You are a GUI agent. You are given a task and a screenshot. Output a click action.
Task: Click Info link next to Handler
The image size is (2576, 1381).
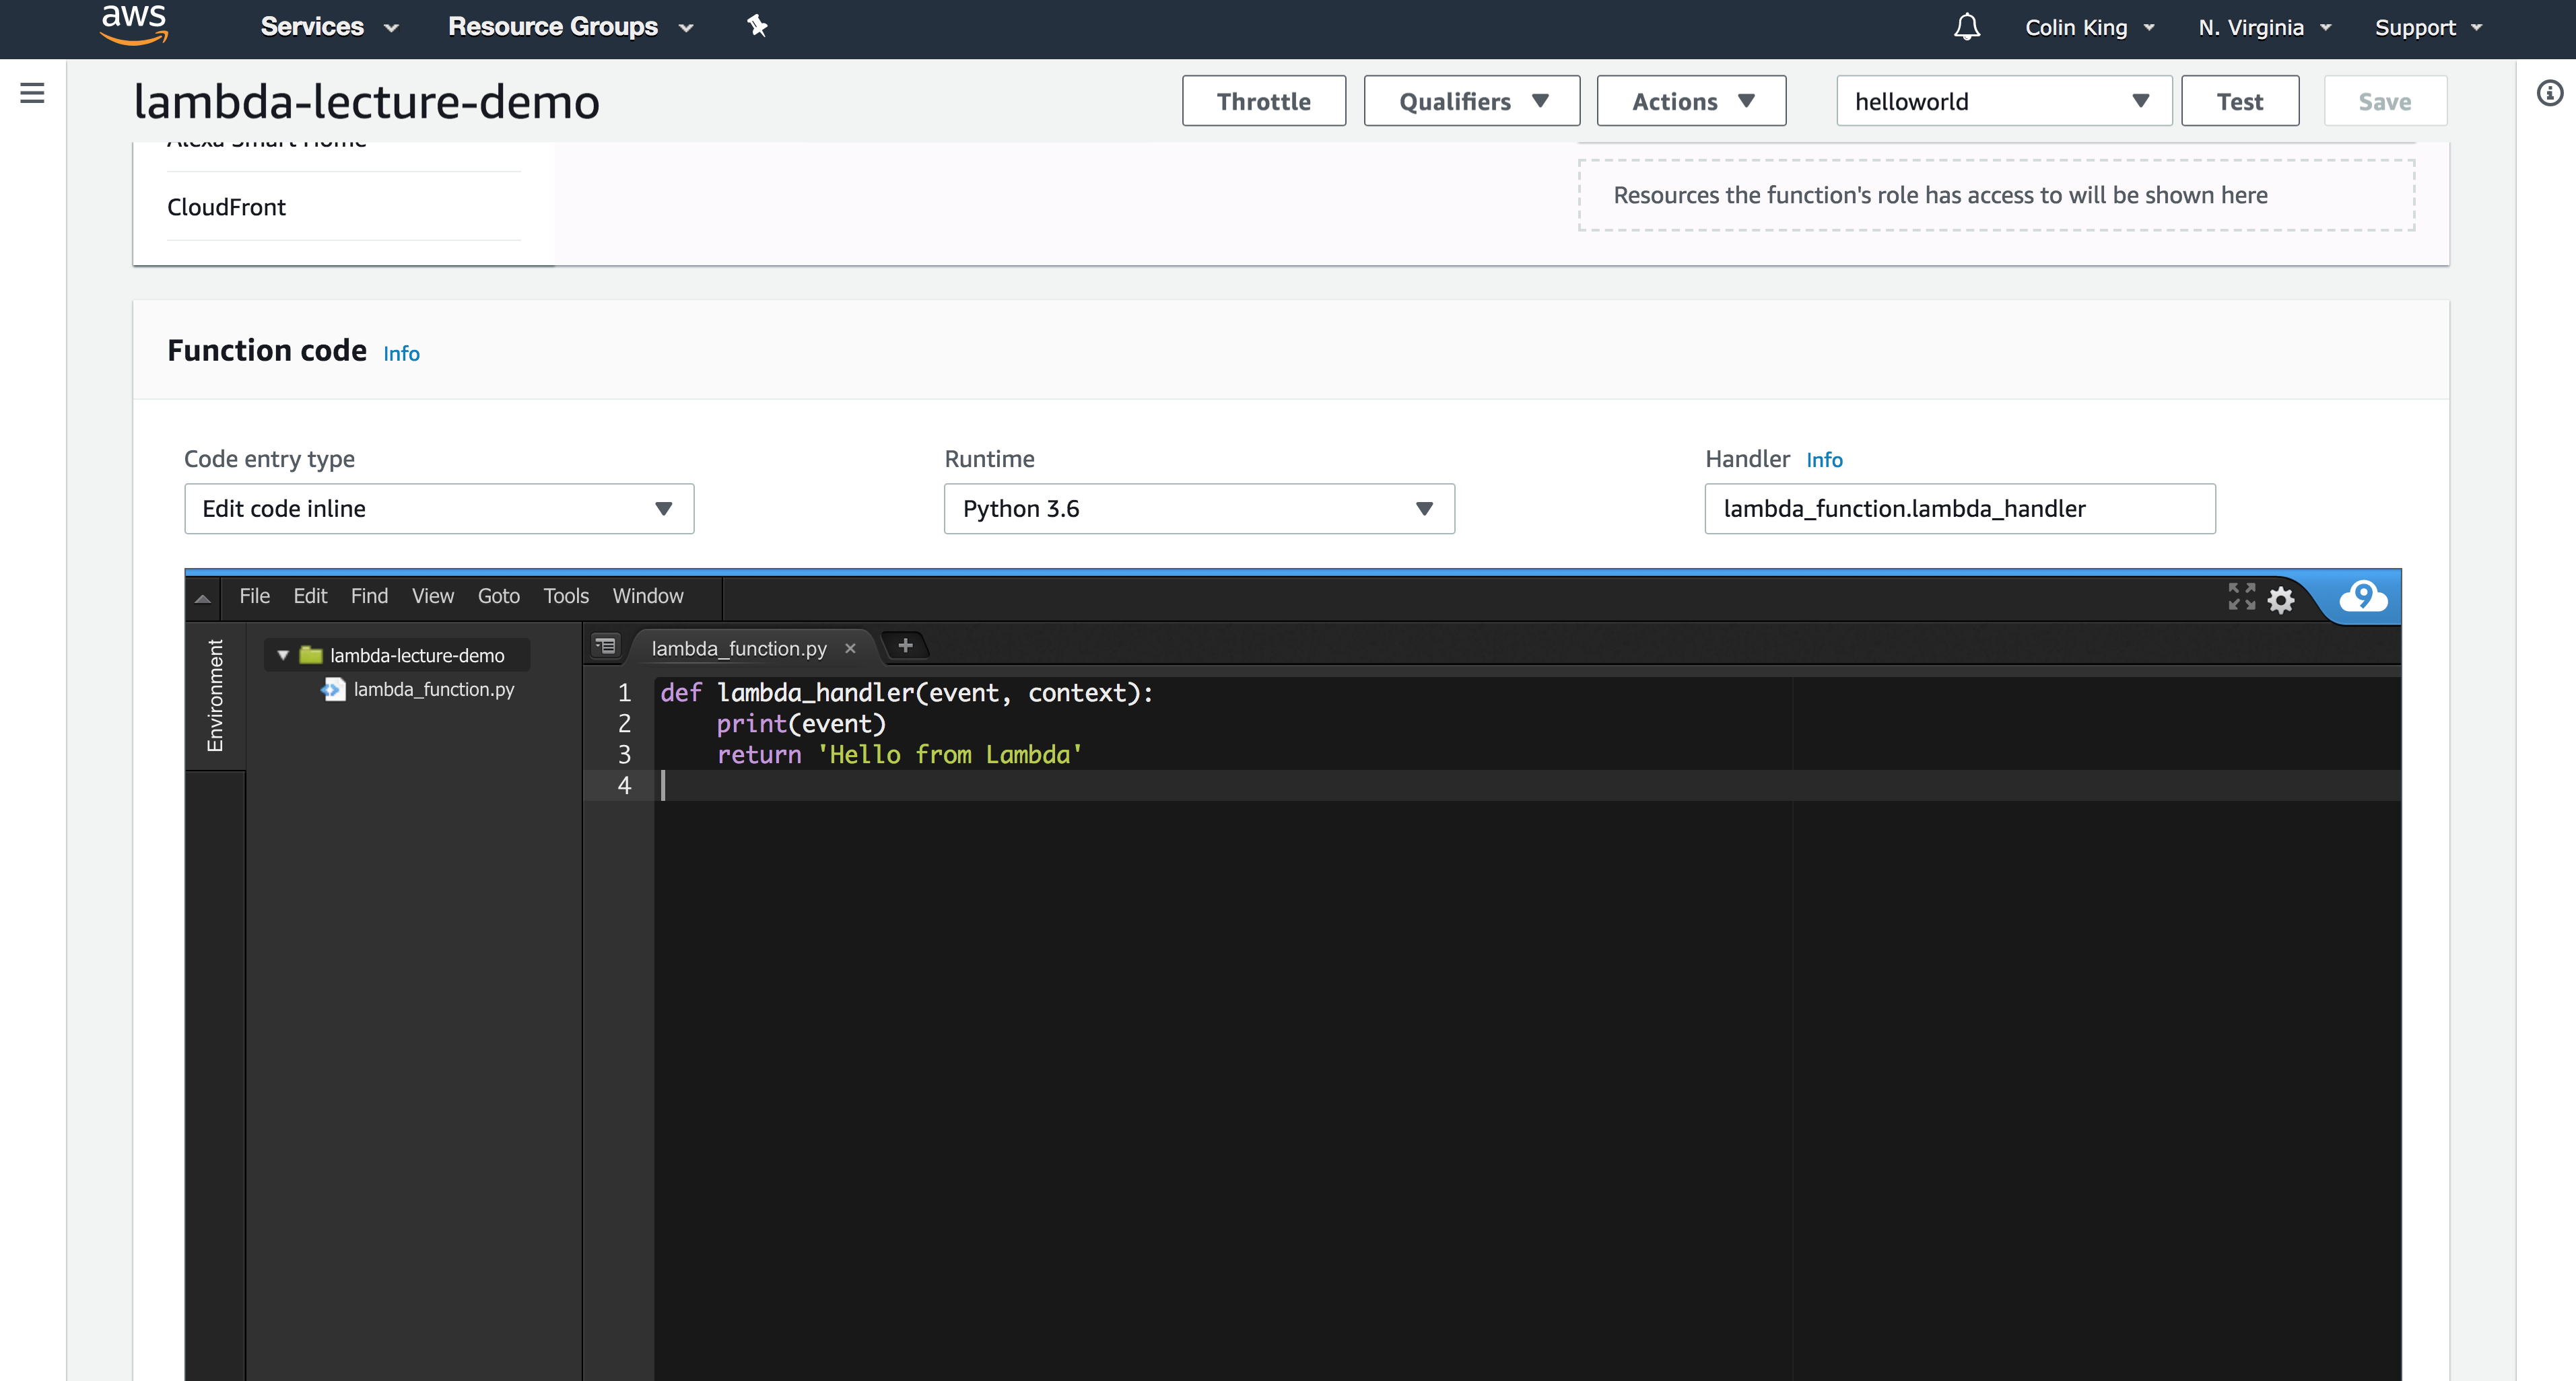[x=1824, y=460]
